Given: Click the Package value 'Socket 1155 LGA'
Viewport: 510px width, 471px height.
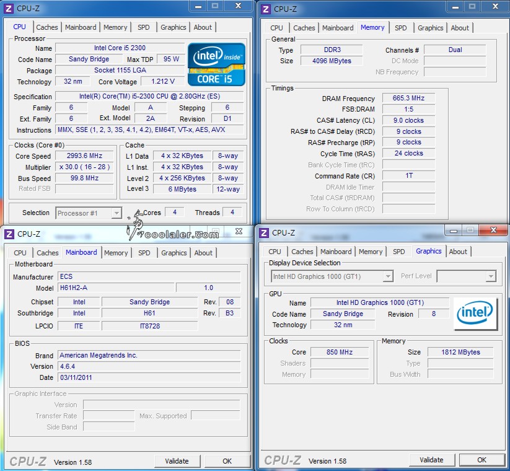Looking at the screenshot, I should point(120,70).
